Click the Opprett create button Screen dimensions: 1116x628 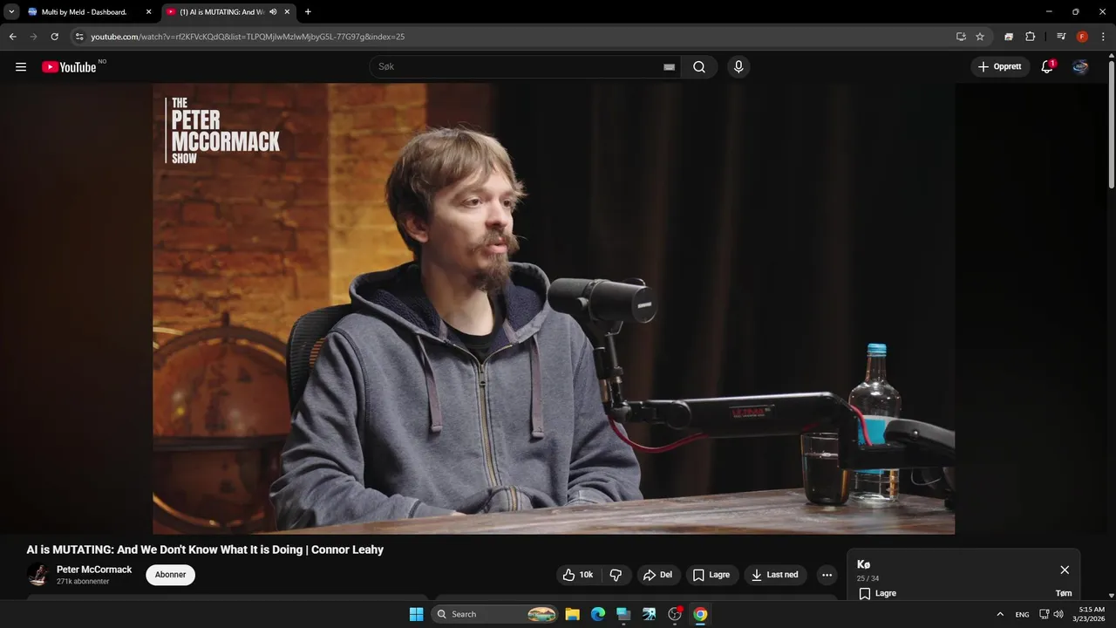coord(1000,67)
